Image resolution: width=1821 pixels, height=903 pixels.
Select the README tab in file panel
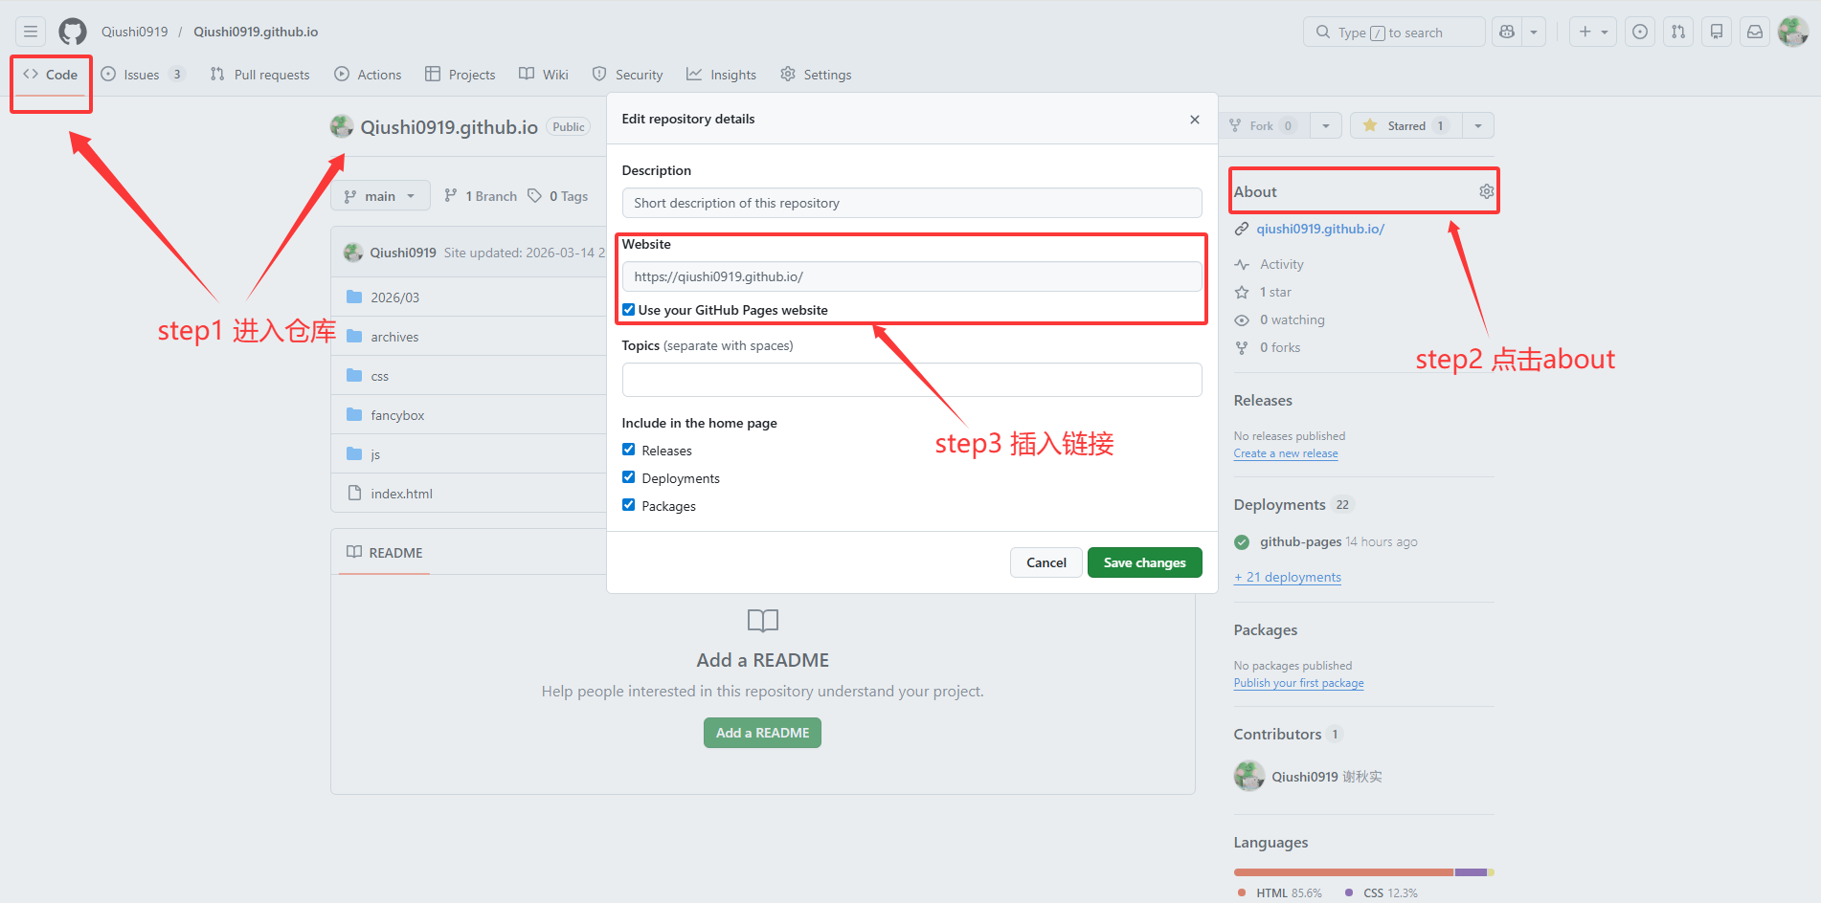385,553
